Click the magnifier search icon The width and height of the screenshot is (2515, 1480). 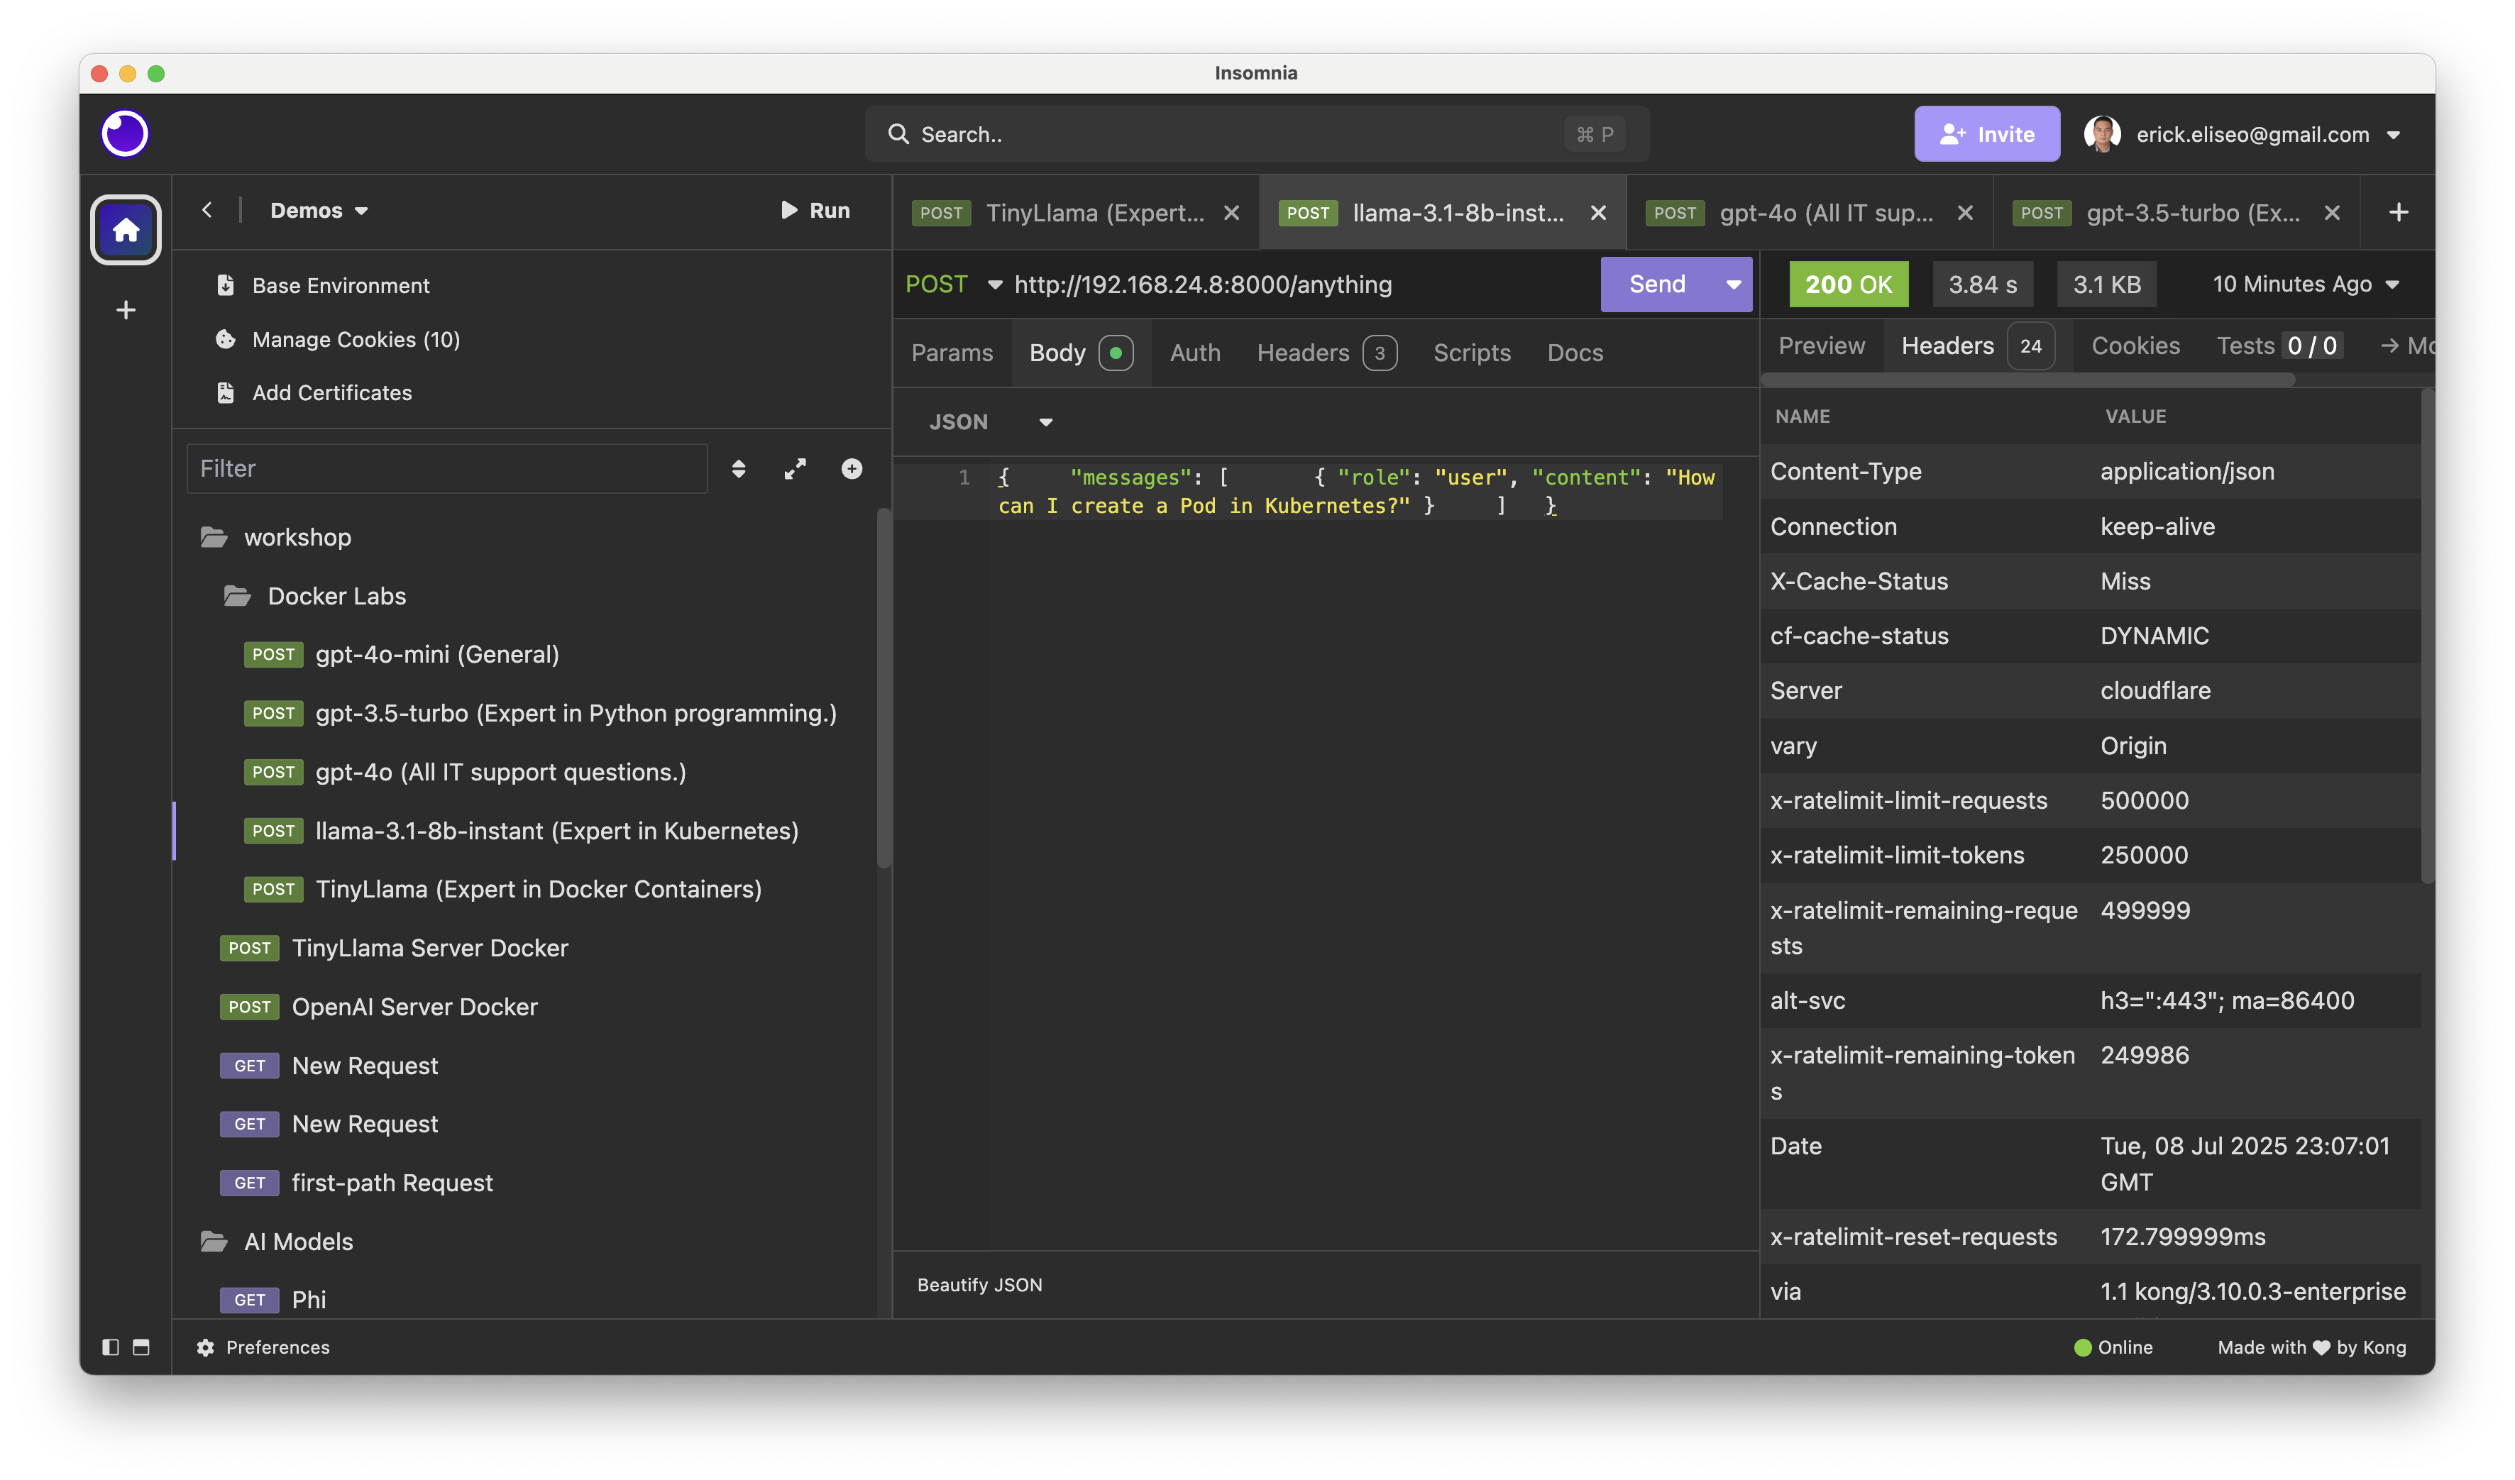(x=898, y=133)
